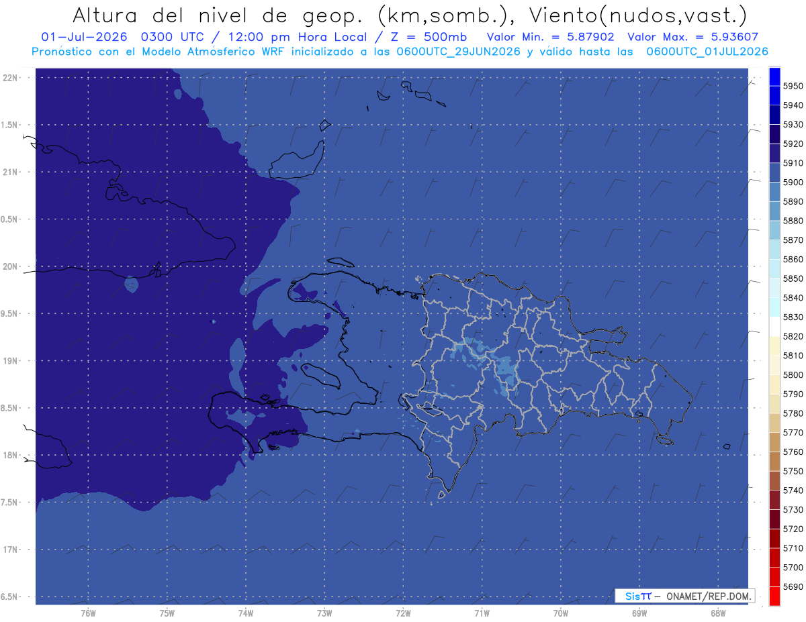Click the '5950' colorbar value
The height and width of the screenshot is (622, 806).
tap(793, 86)
